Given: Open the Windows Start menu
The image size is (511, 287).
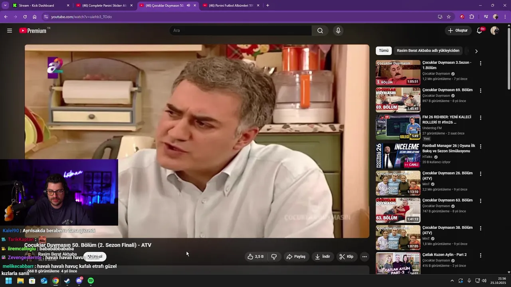Looking at the screenshot, I should (x=8, y=281).
